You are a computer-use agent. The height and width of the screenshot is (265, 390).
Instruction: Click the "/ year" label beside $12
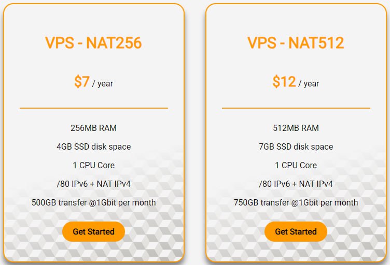[309, 84]
